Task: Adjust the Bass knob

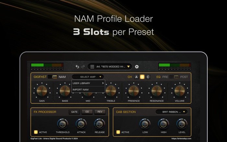Action: pyautogui.click(x=65, y=91)
